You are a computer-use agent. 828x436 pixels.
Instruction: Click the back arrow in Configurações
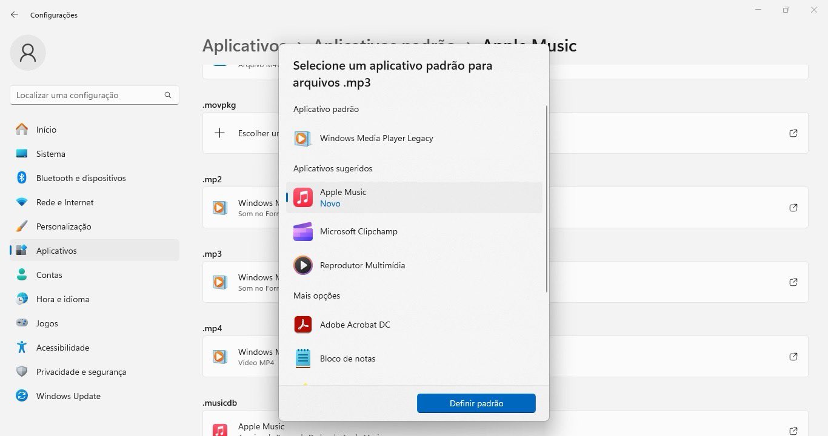pos(15,15)
